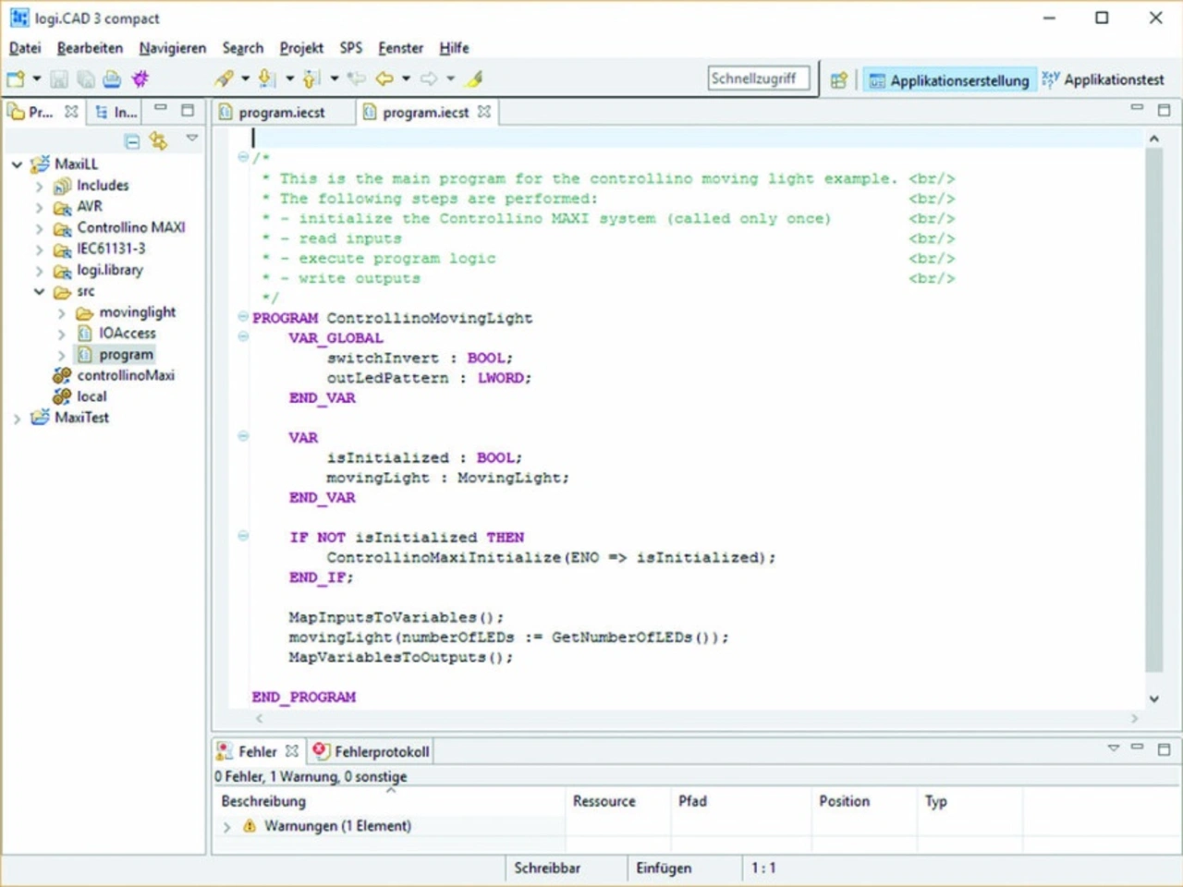The width and height of the screenshot is (1183, 887).
Task: Expand the Controllino MAXI folder
Action: click(x=39, y=228)
